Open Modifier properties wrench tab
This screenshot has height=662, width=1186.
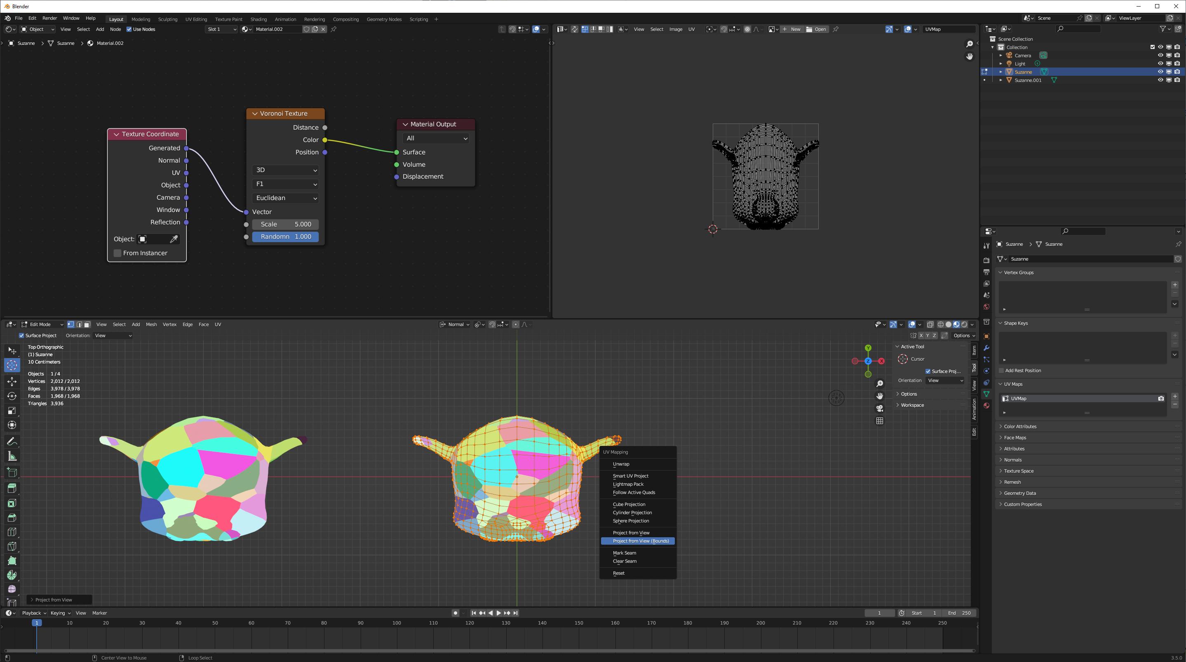986,348
